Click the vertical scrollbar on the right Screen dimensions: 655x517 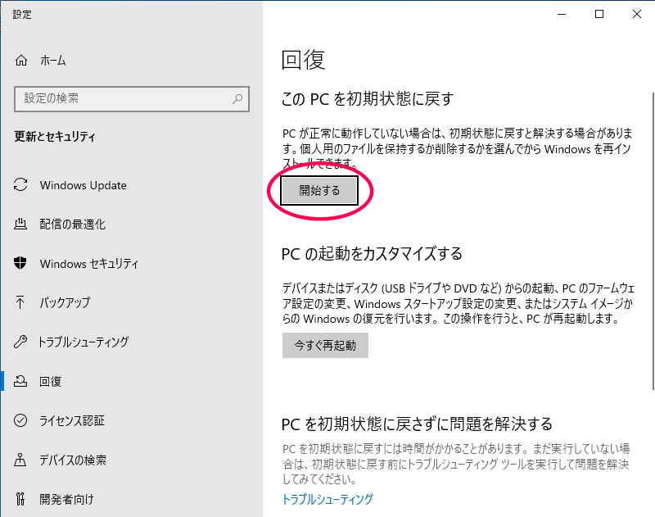point(653,240)
